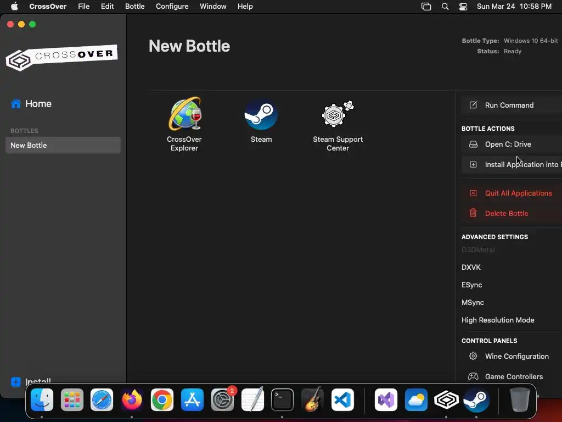
Task: Click the Stage Manager windows icon in menu bar
Action: click(426, 7)
